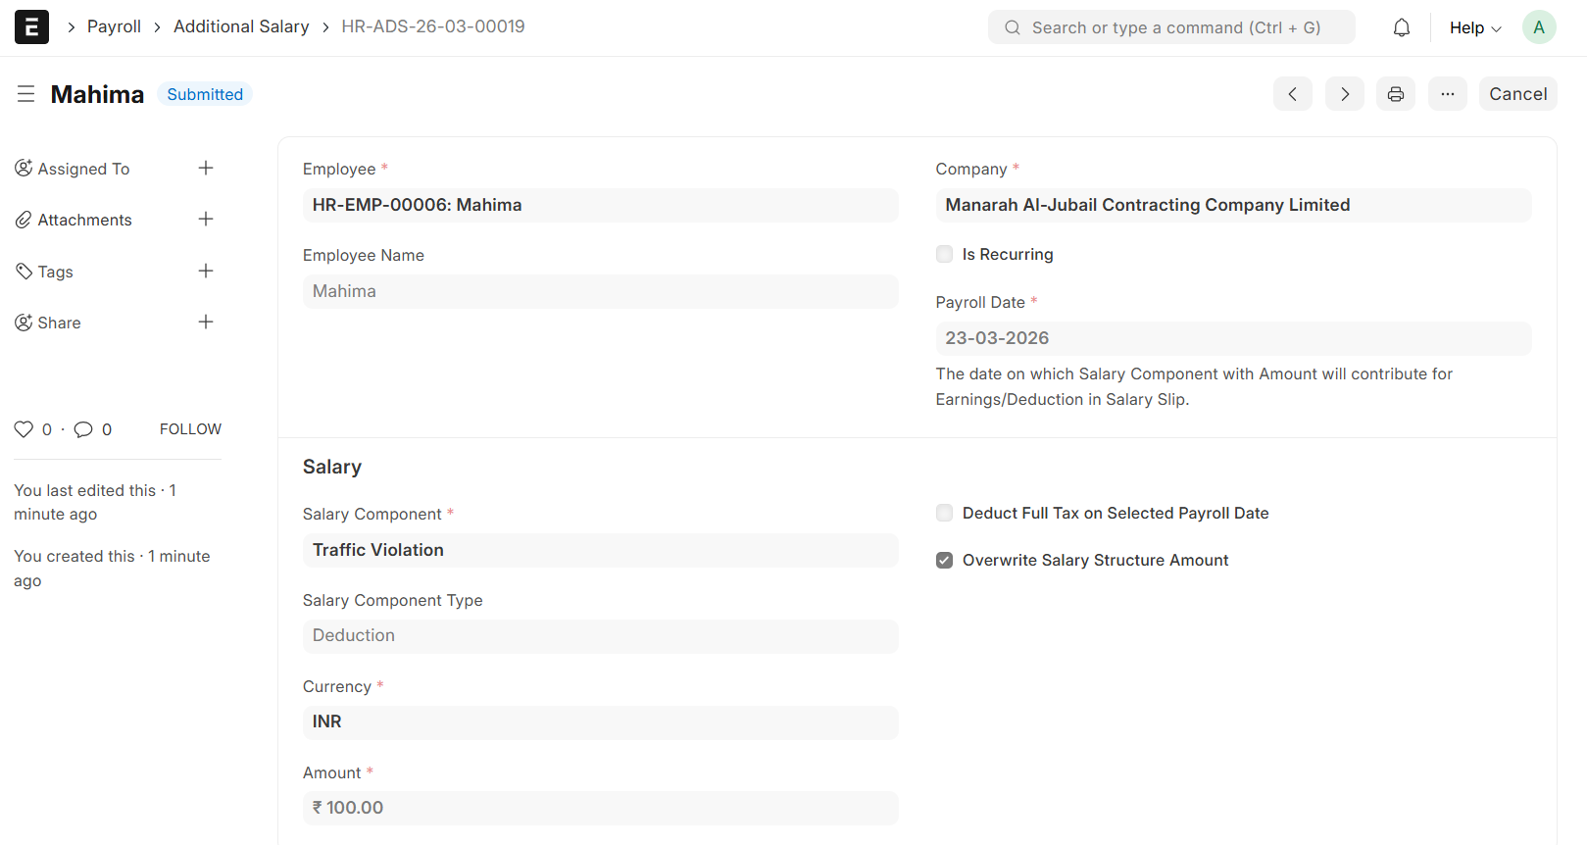Check Deduct Full Tax on Selected Payroll Date

point(944,514)
